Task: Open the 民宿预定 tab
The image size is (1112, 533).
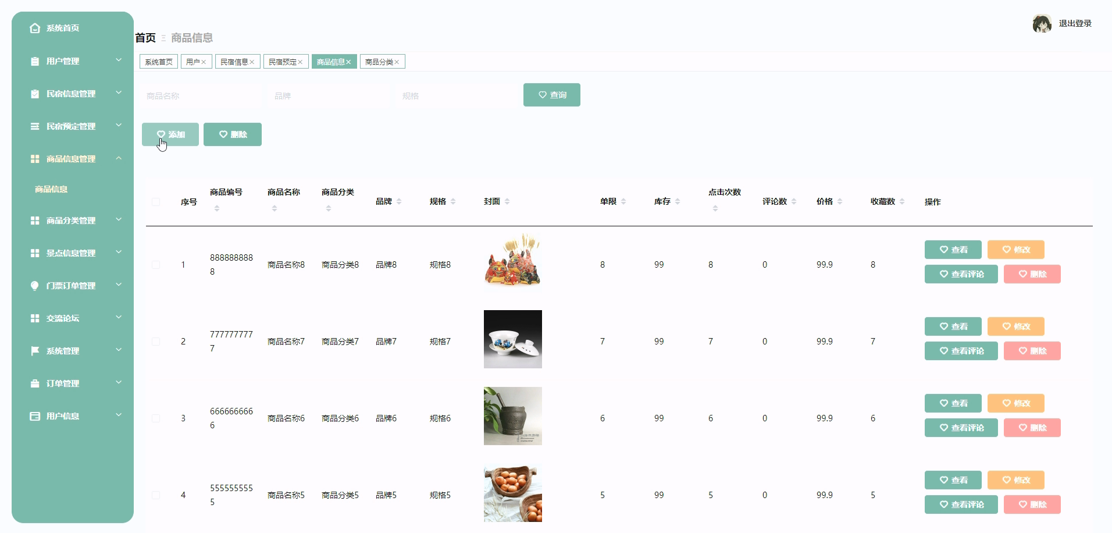Action: click(282, 61)
